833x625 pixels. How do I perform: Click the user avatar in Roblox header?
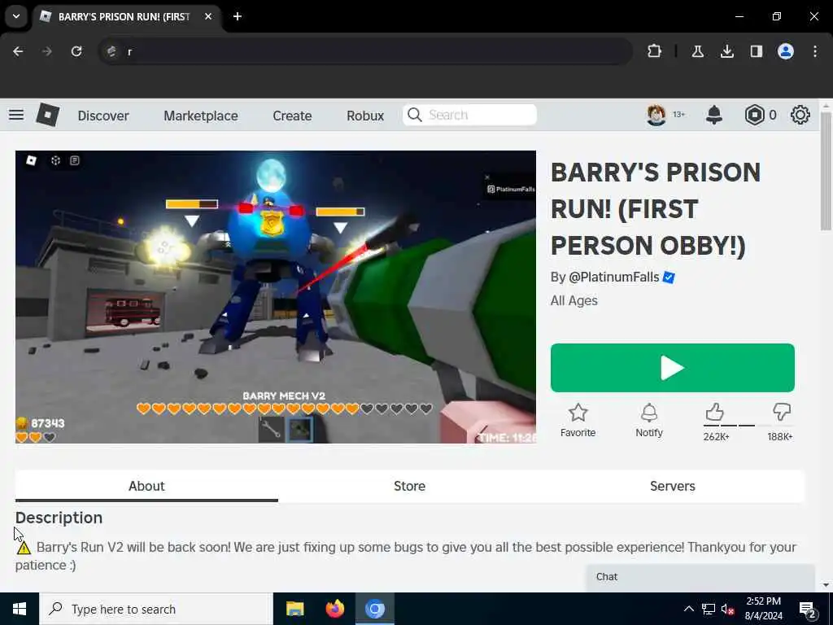click(x=656, y=115)
